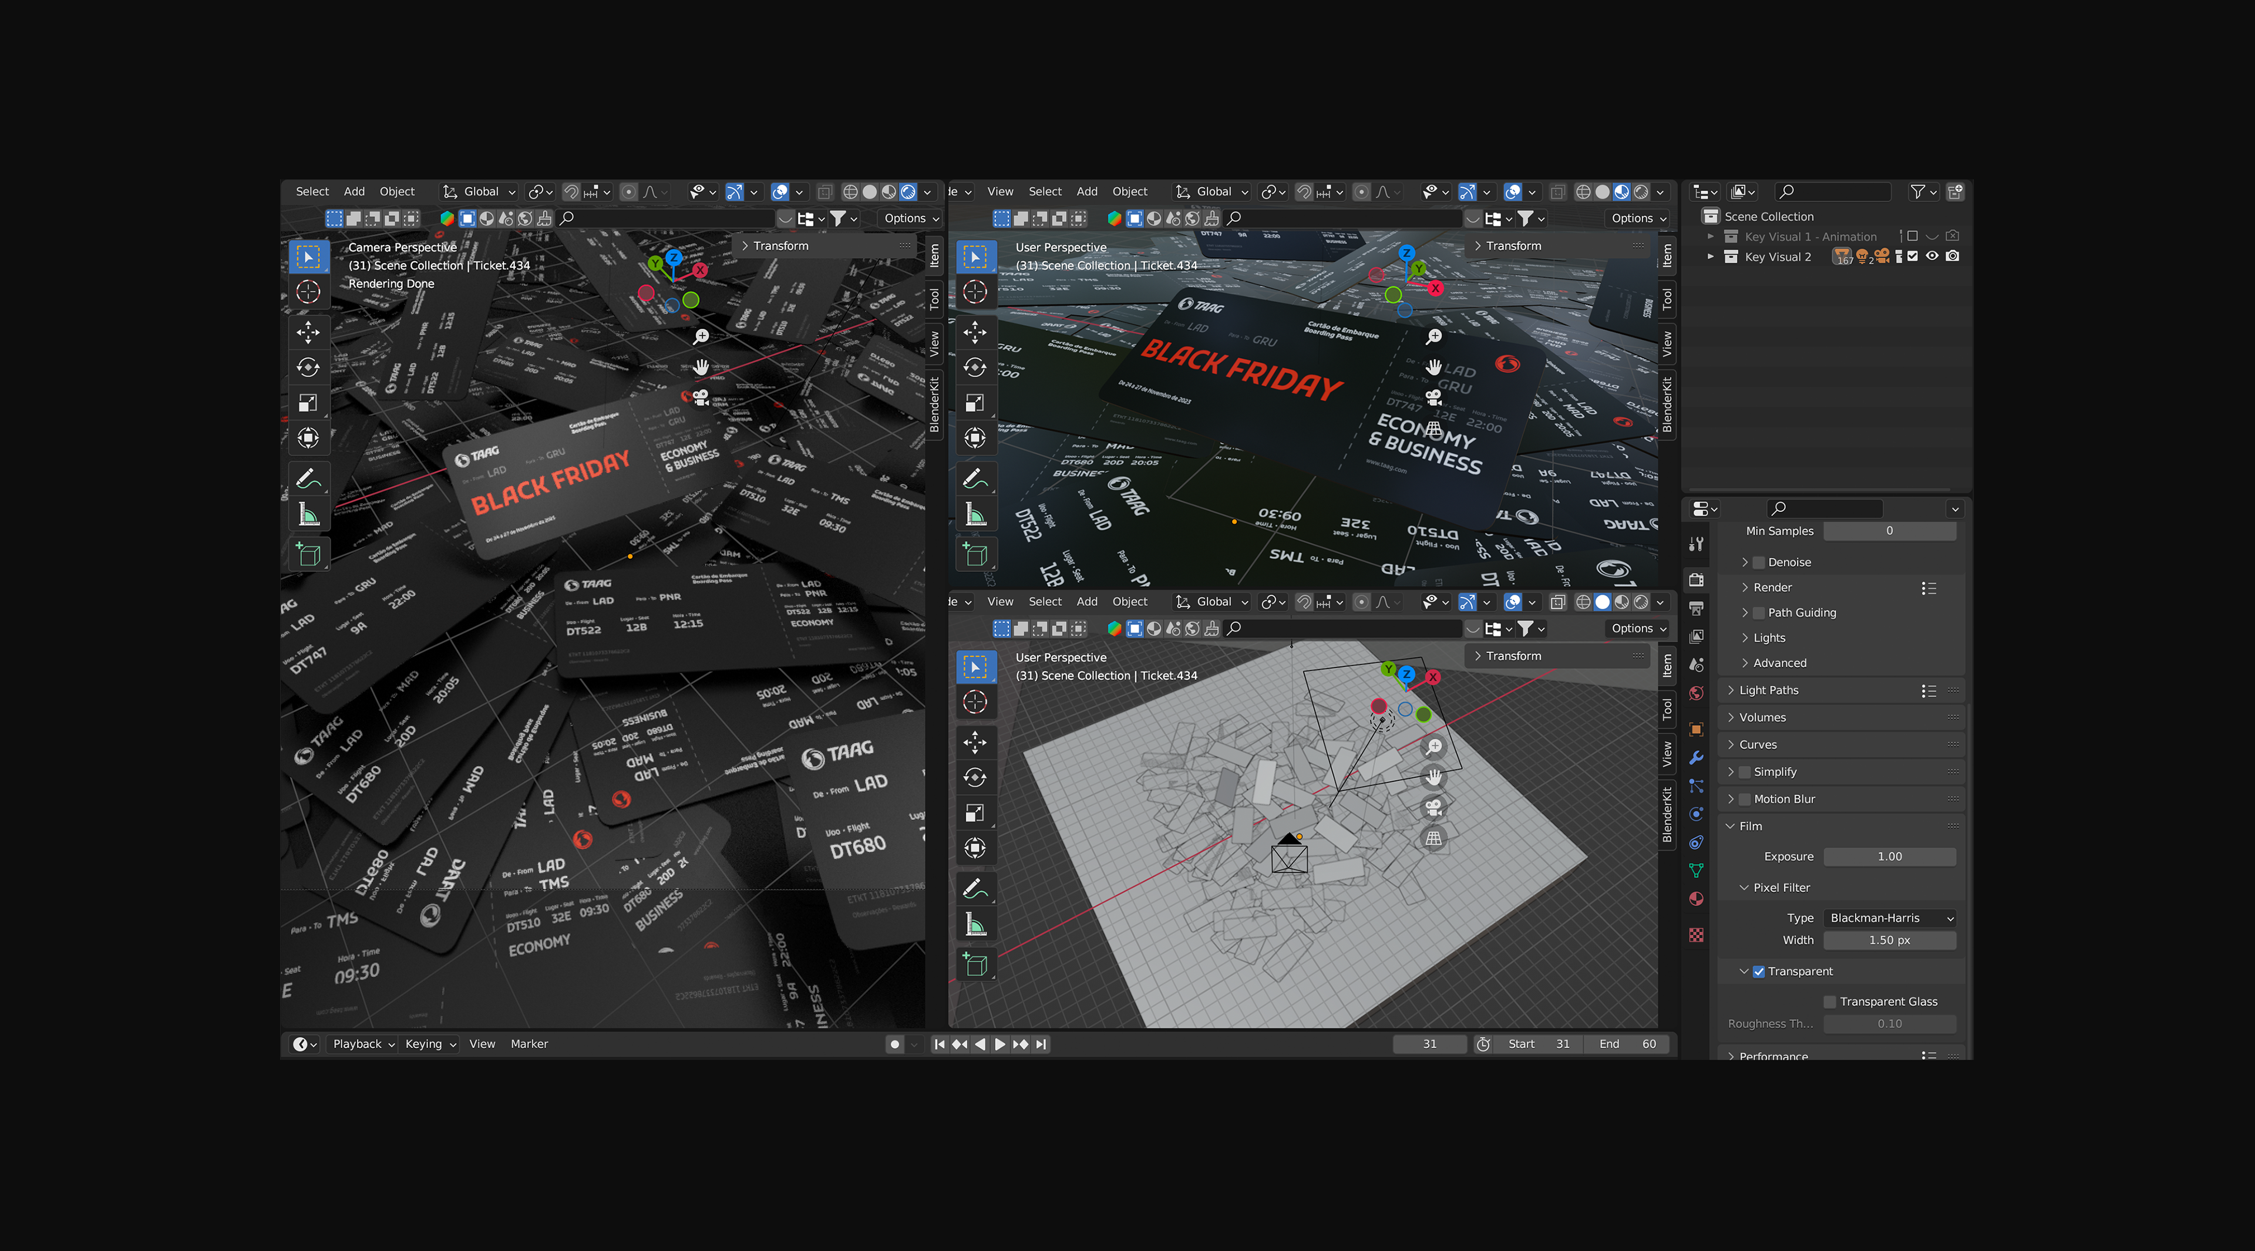Image resolution: width=2255 pixels, height=1251 pixels.
Task: Click Options button in the bottom-right viewport header
Action: 1638,629
